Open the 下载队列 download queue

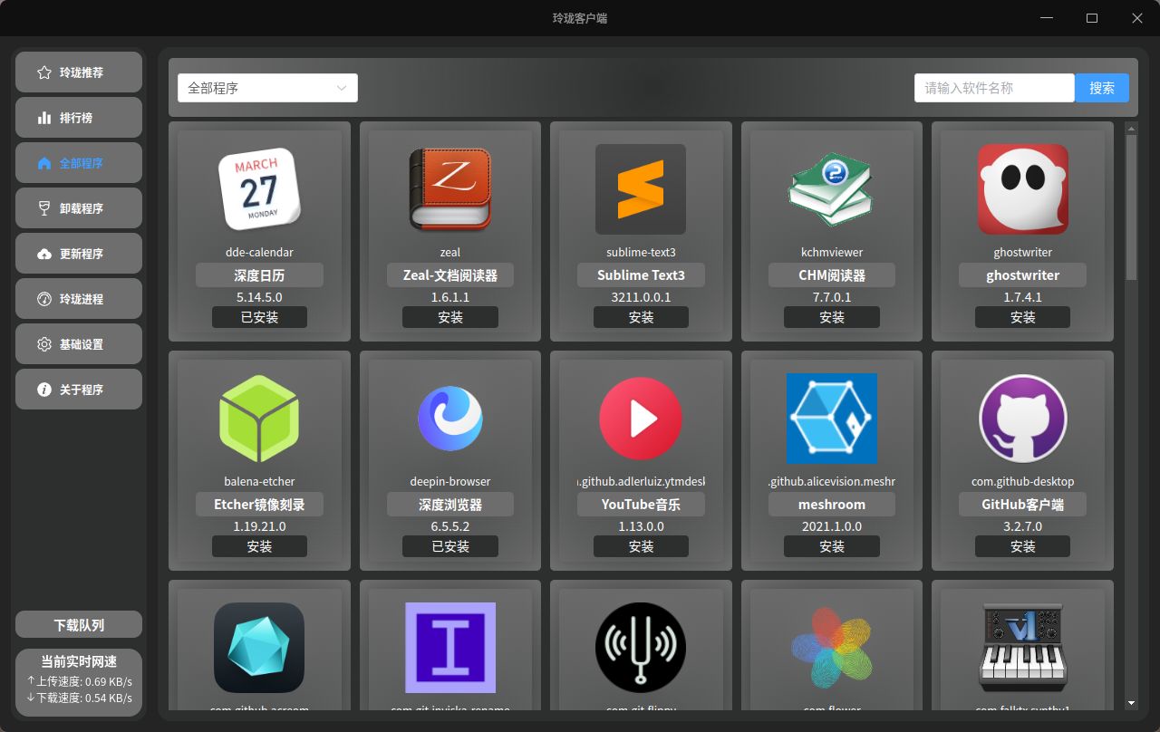coord(79,625)
